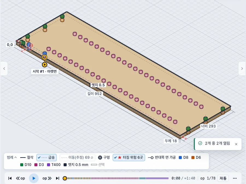Click the purple segment of the timeline
Screen dimensions: 246x184
pyautogui.click(x=157, y=178)
